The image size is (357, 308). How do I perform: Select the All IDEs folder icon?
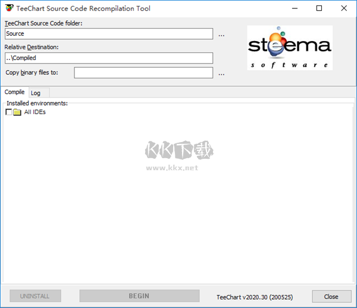[17, 112]
